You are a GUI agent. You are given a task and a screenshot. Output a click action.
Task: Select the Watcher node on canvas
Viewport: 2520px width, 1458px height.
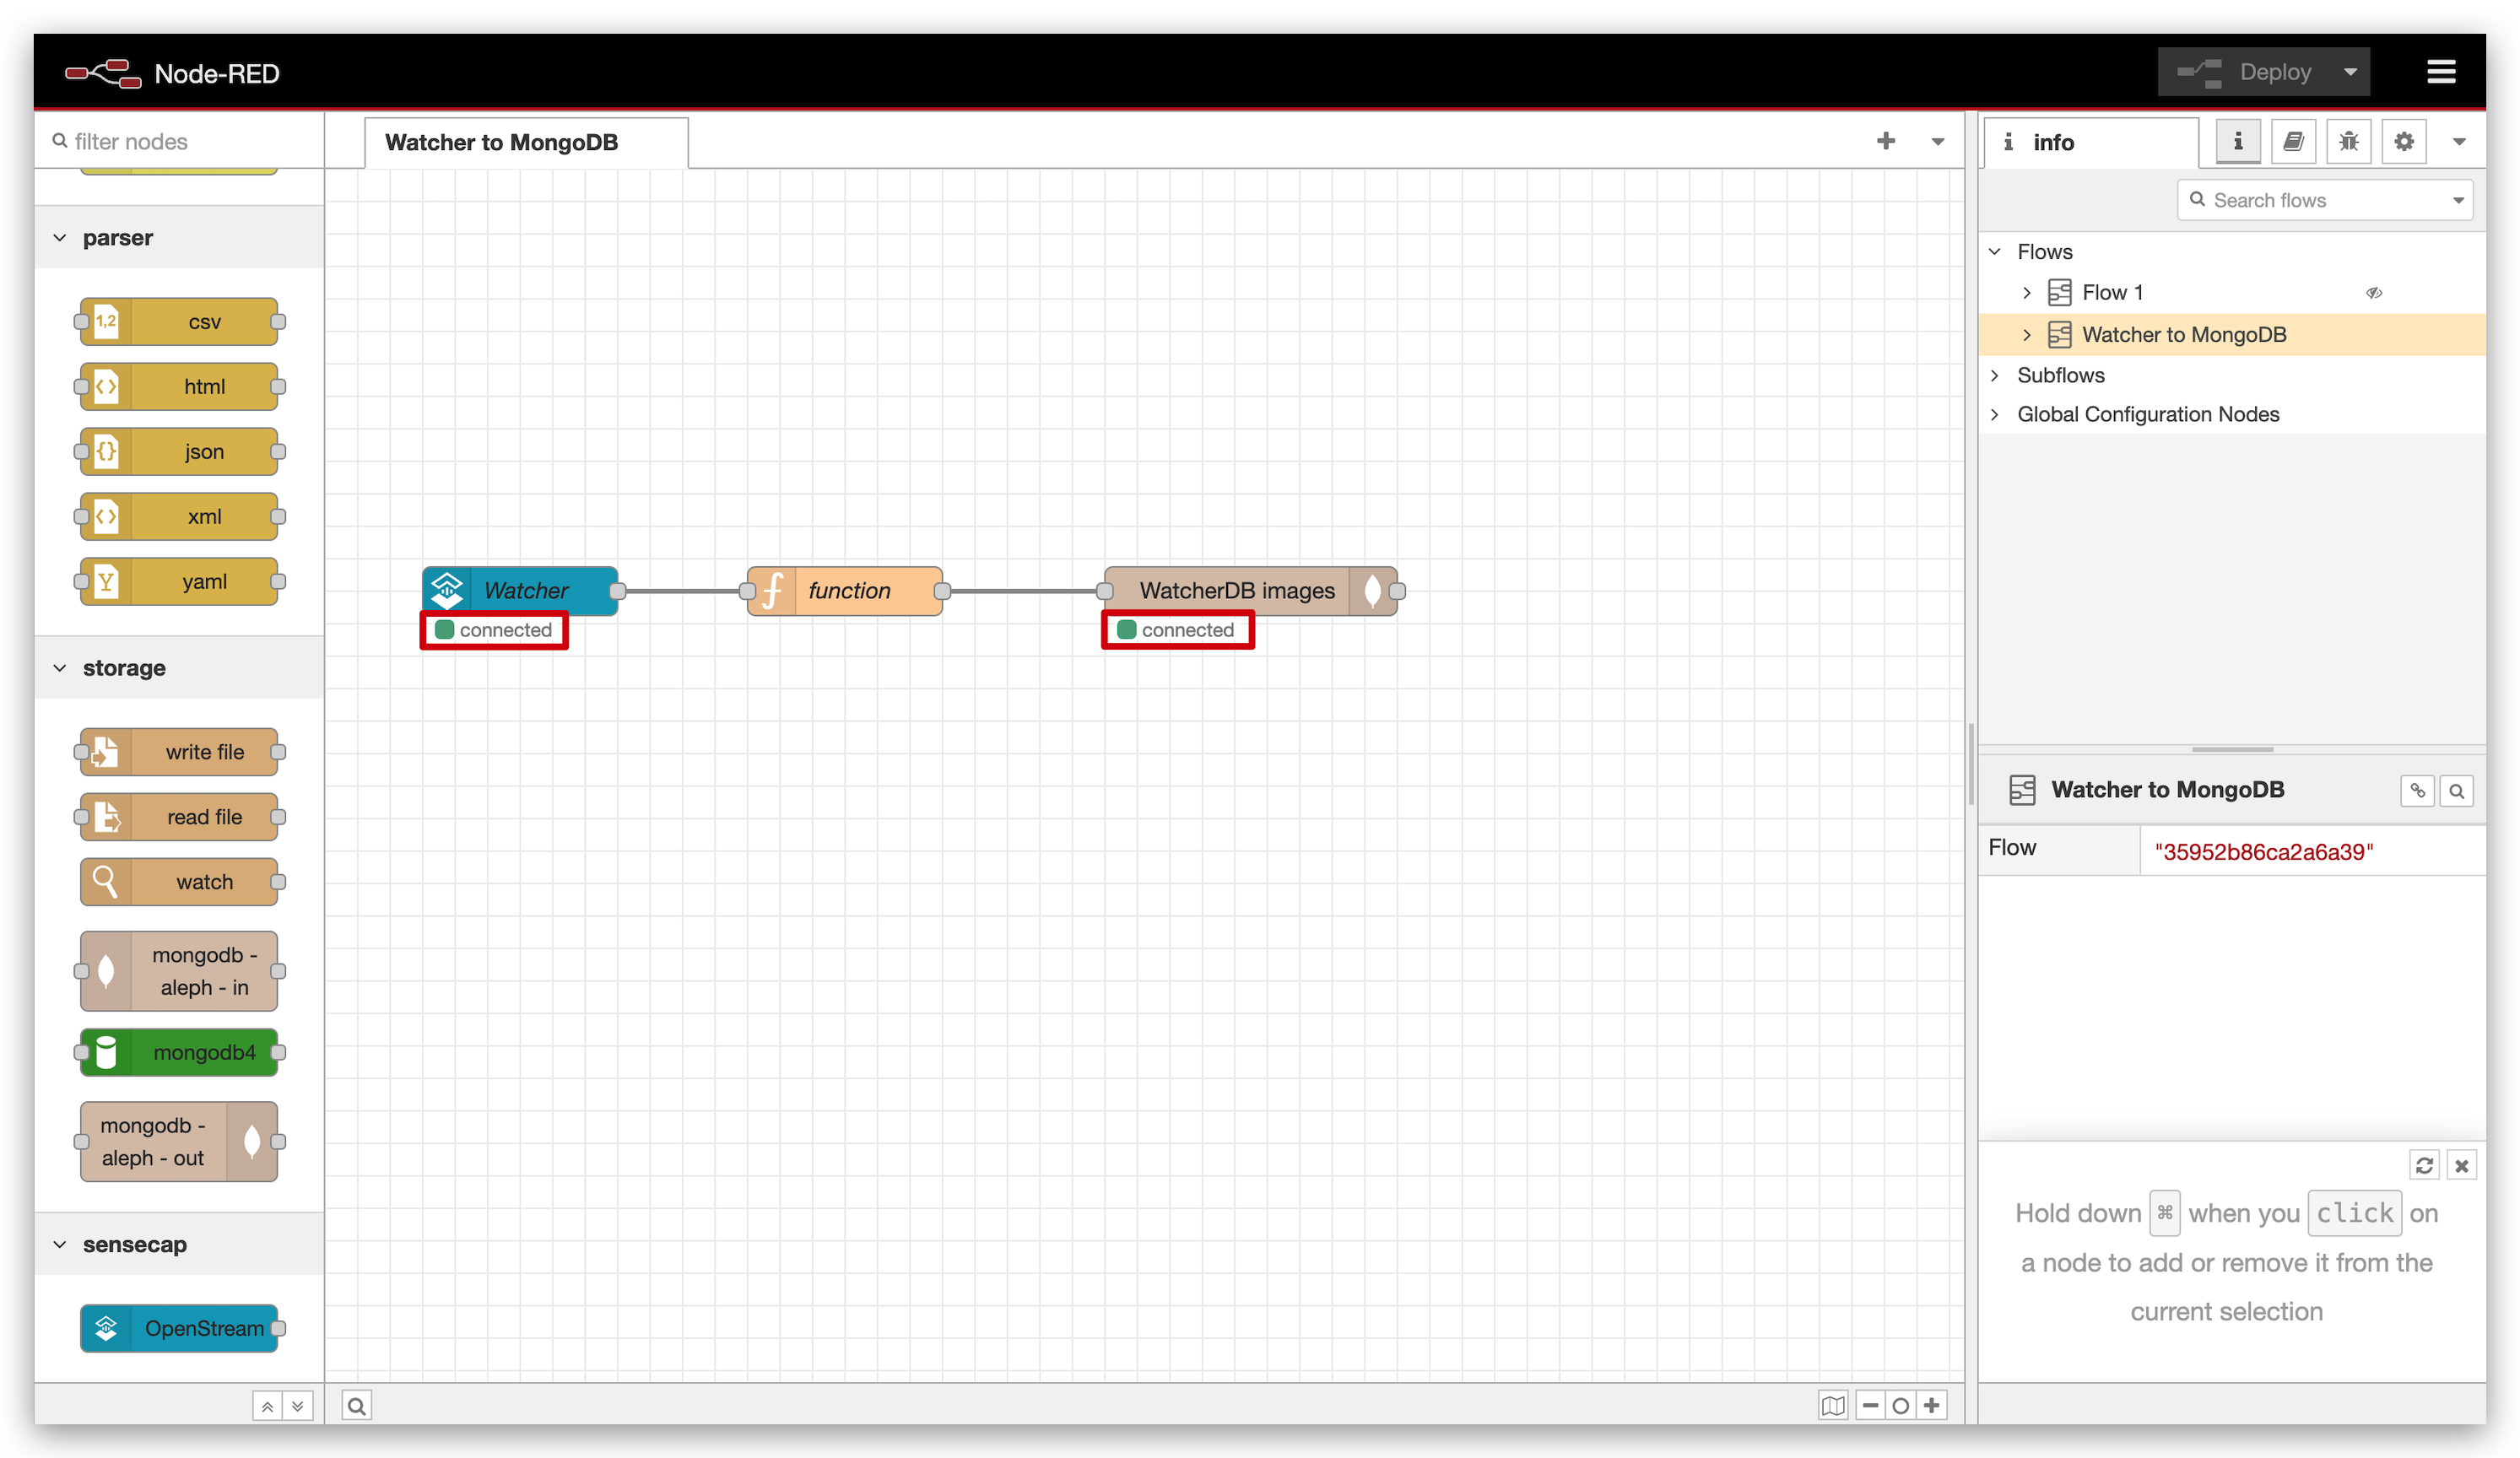click(520, 591)
